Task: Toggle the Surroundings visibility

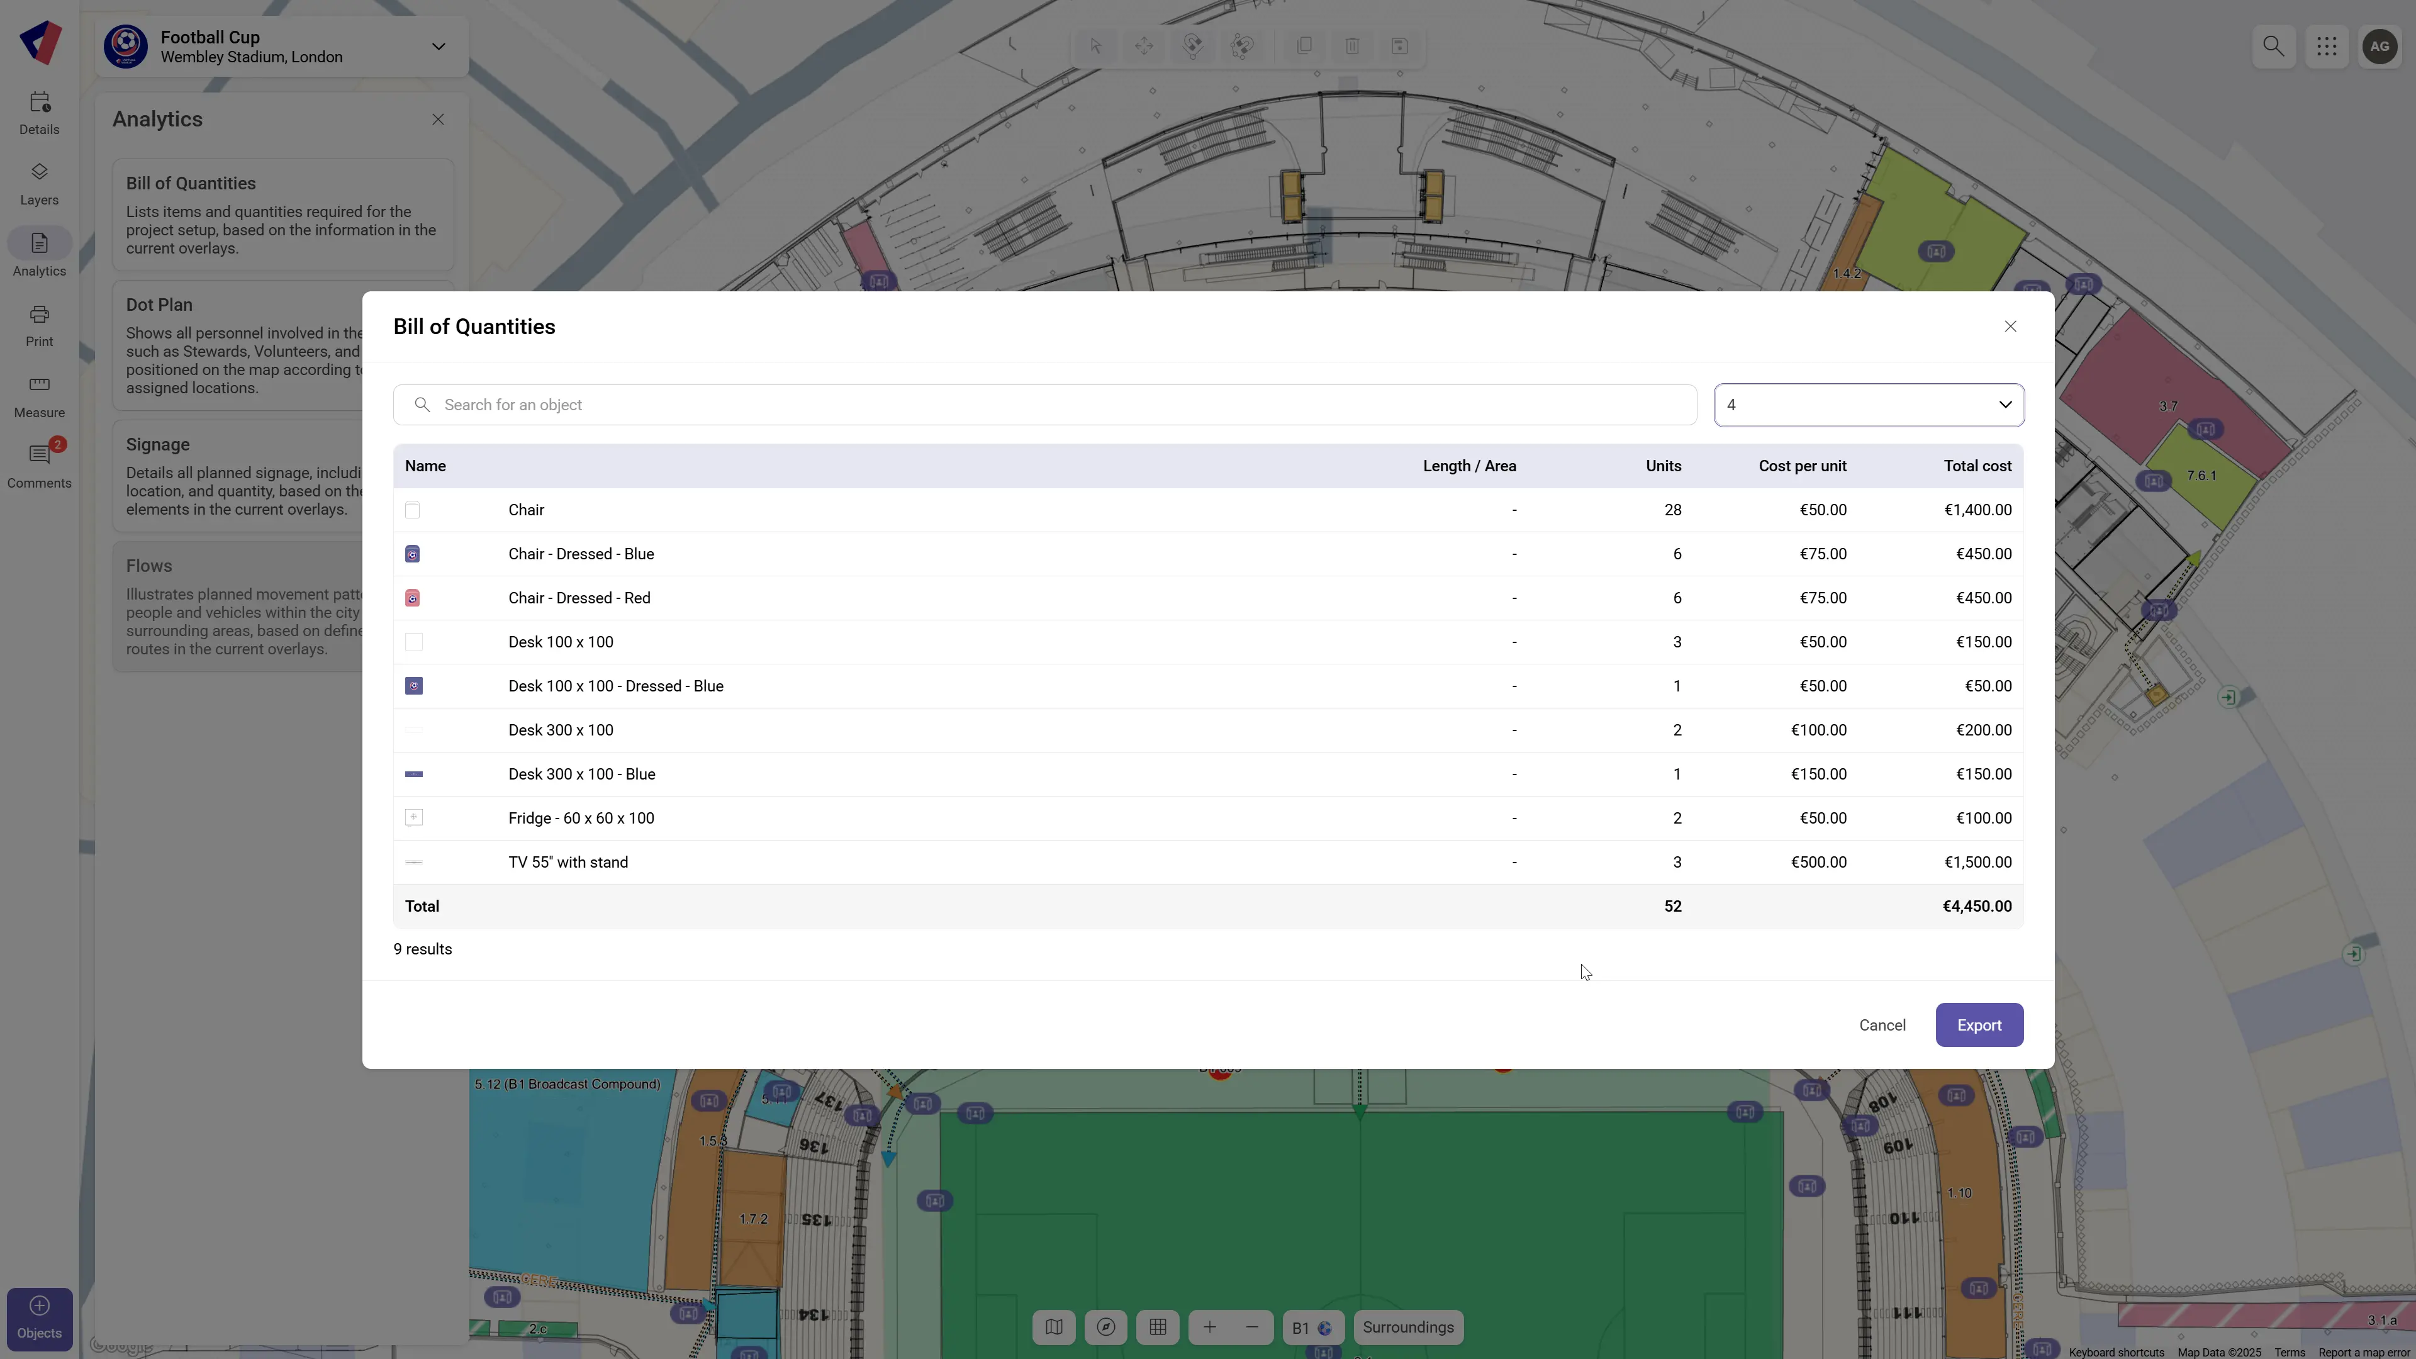Action: tap(1408, 1326)
